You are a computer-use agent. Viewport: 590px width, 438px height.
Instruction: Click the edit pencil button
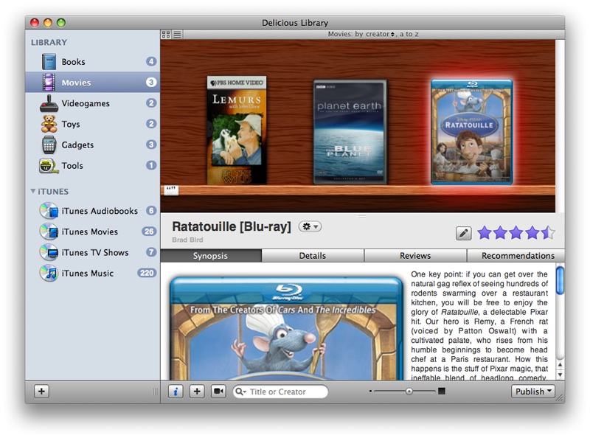pyautogui.click(x=464, y=233)
